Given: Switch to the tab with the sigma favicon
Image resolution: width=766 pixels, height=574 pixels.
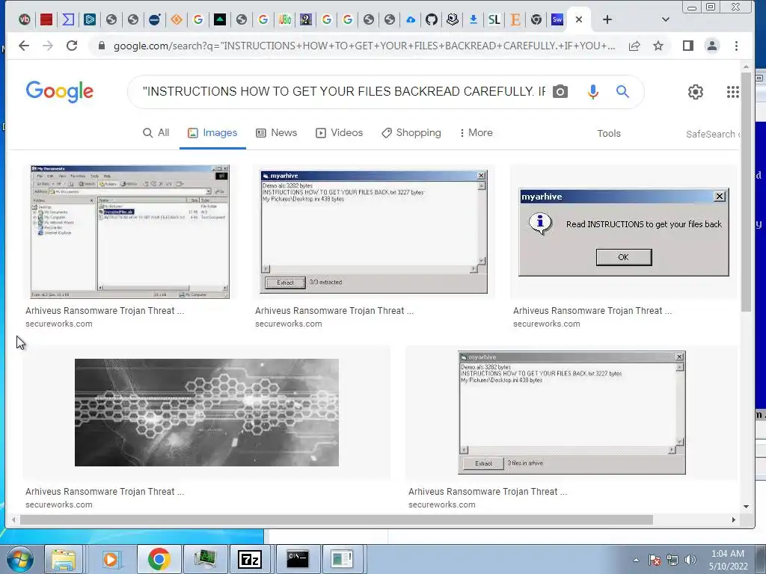Looking at the screenshot, I should pos(68,19).
